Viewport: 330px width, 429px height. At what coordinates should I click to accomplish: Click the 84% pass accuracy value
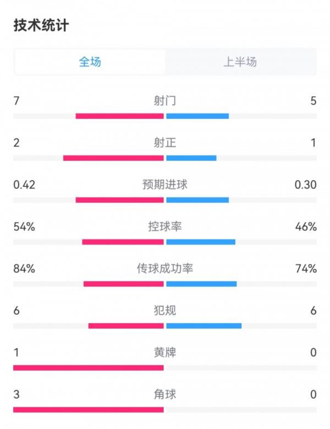coord(24,268)
